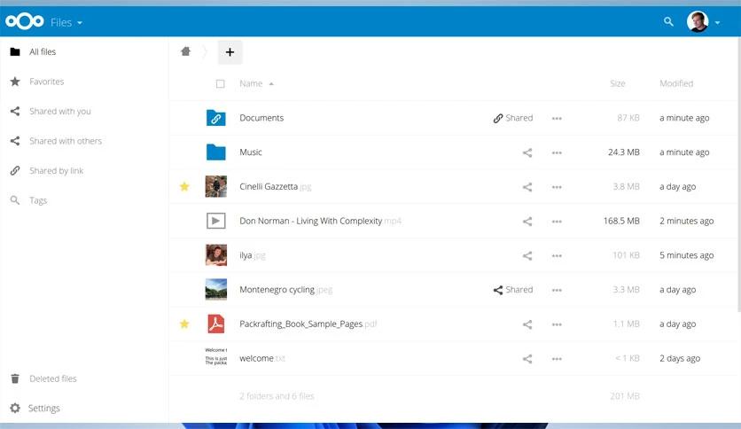Click the Tags magnifier sidebar icon
The width and height of the screenshot is (741, 429).
[x=15, y=200]
